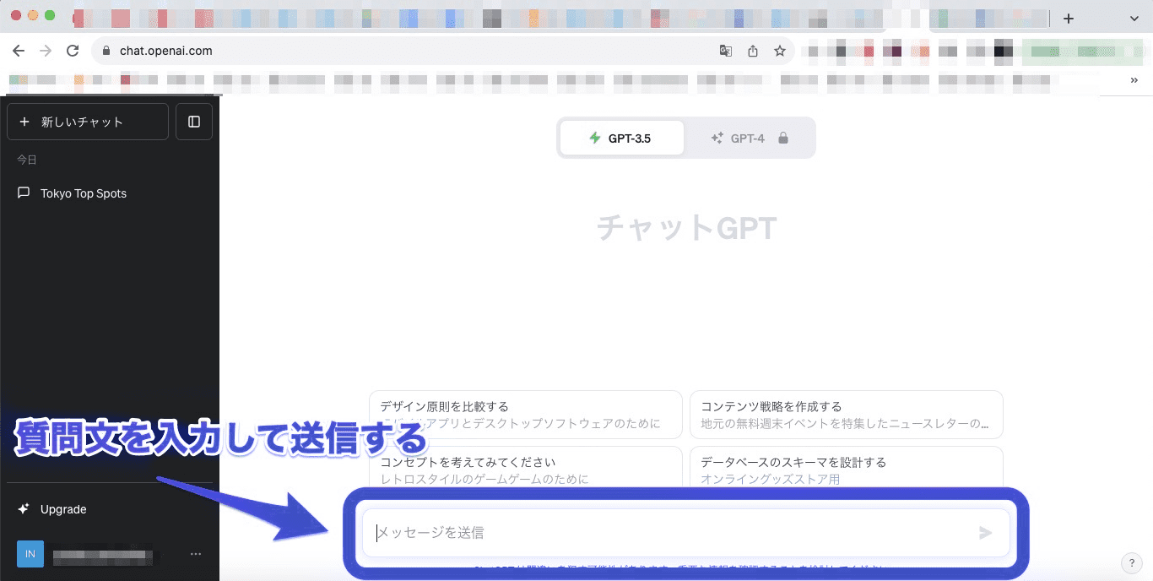Screen dimensions: 1153x581
Task: Select the locked GPT-4 model tab
Action: (750, 138)
